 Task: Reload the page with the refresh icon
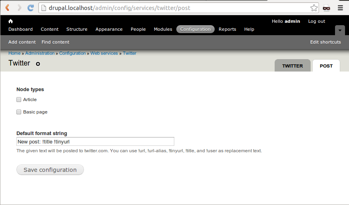point(30,8)
